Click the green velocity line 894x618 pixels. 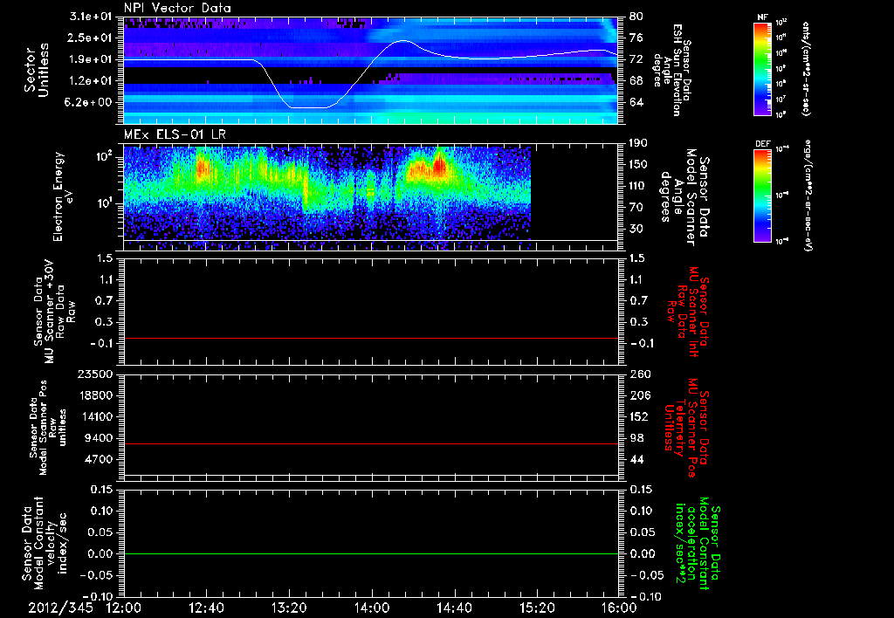click(370, 553)
